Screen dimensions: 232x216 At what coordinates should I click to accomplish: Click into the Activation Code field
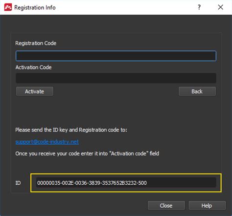pyautogui.click(x=116, y=78)
